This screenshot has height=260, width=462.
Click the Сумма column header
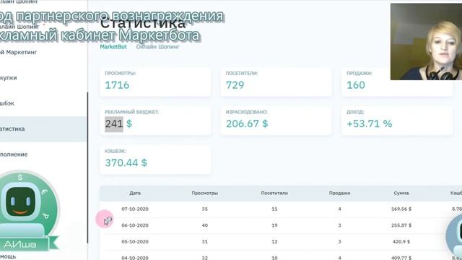click(401, 194)
